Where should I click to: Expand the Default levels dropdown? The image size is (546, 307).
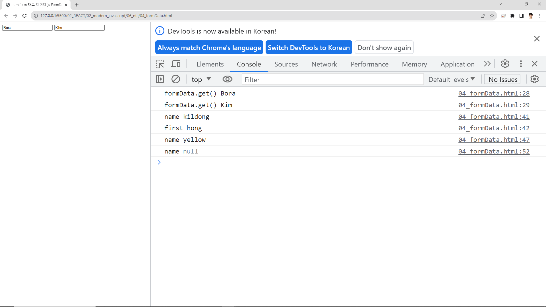pos(452,79)
